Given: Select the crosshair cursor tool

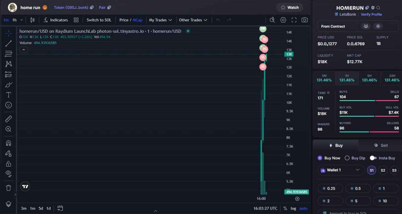Looking at the screenshot, I should point(8,33).
